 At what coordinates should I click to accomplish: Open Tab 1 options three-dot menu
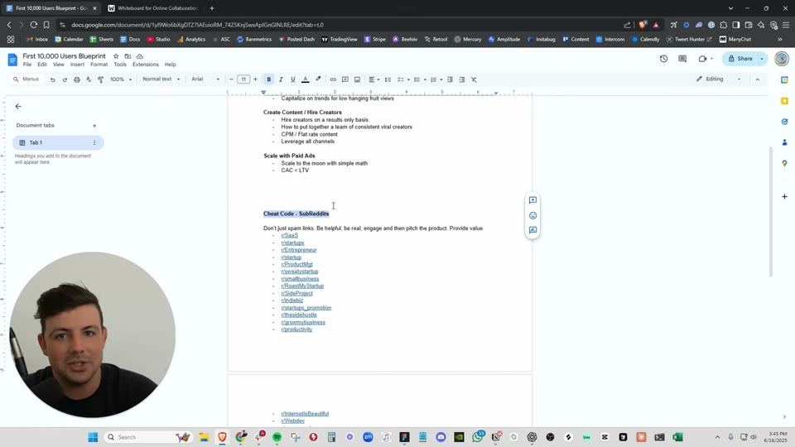pos(94,143)
